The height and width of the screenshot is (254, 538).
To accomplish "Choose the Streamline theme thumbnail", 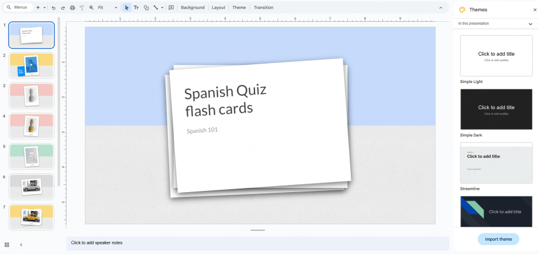I will coord(496,162).
